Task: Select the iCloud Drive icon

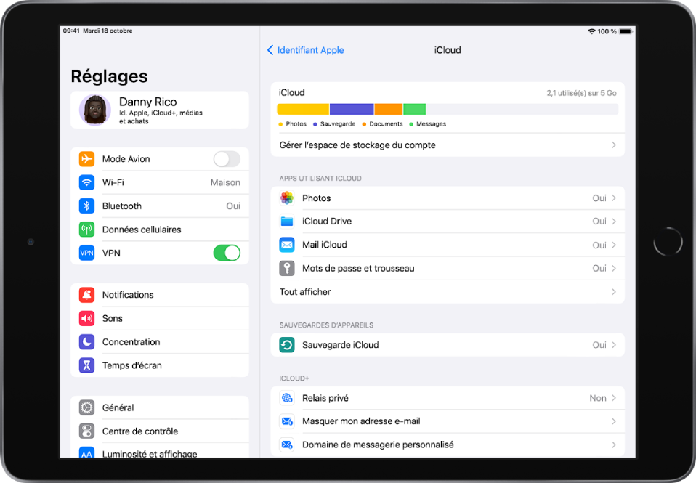Action: [286, 221]
